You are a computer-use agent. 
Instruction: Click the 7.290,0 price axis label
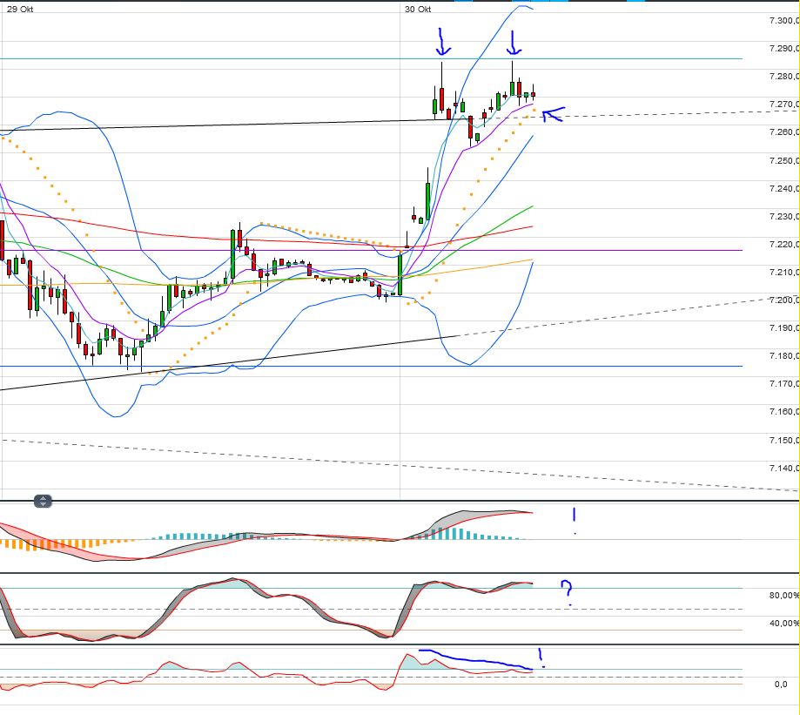coord(784,49)
